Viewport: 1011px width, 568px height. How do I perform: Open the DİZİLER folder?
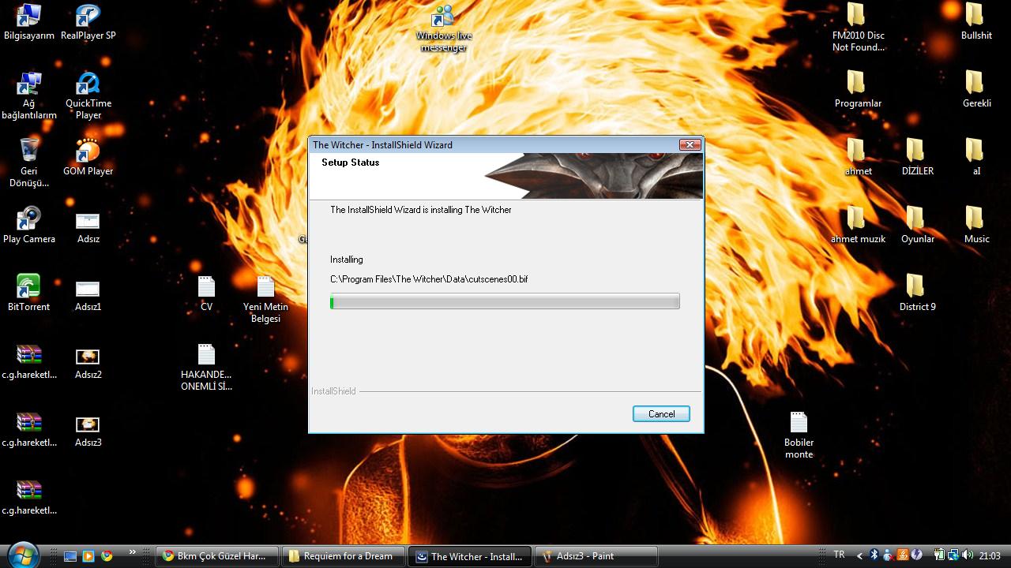pos(917,158)
